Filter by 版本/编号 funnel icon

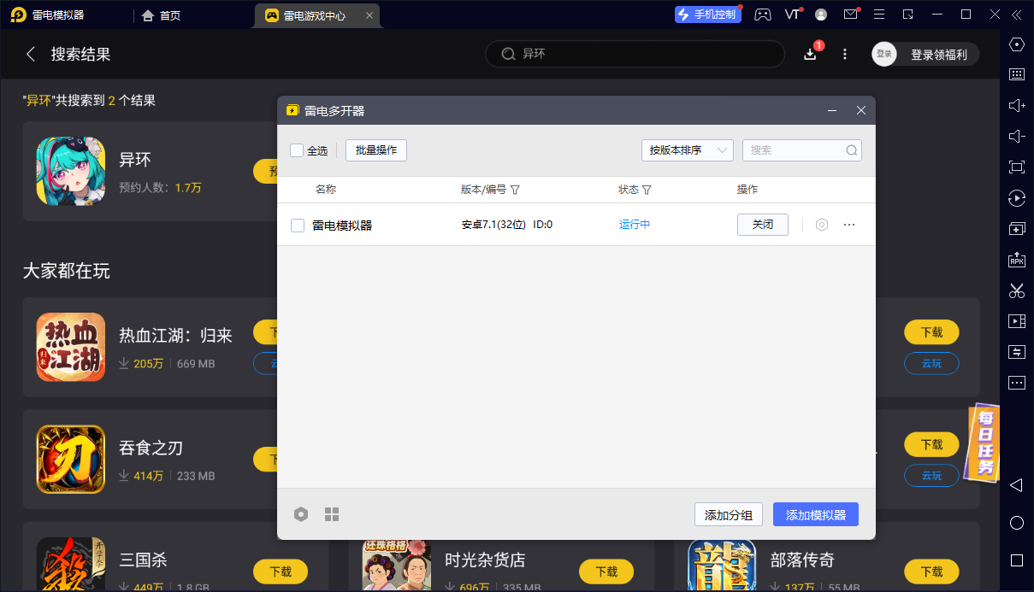pos(515,190)
